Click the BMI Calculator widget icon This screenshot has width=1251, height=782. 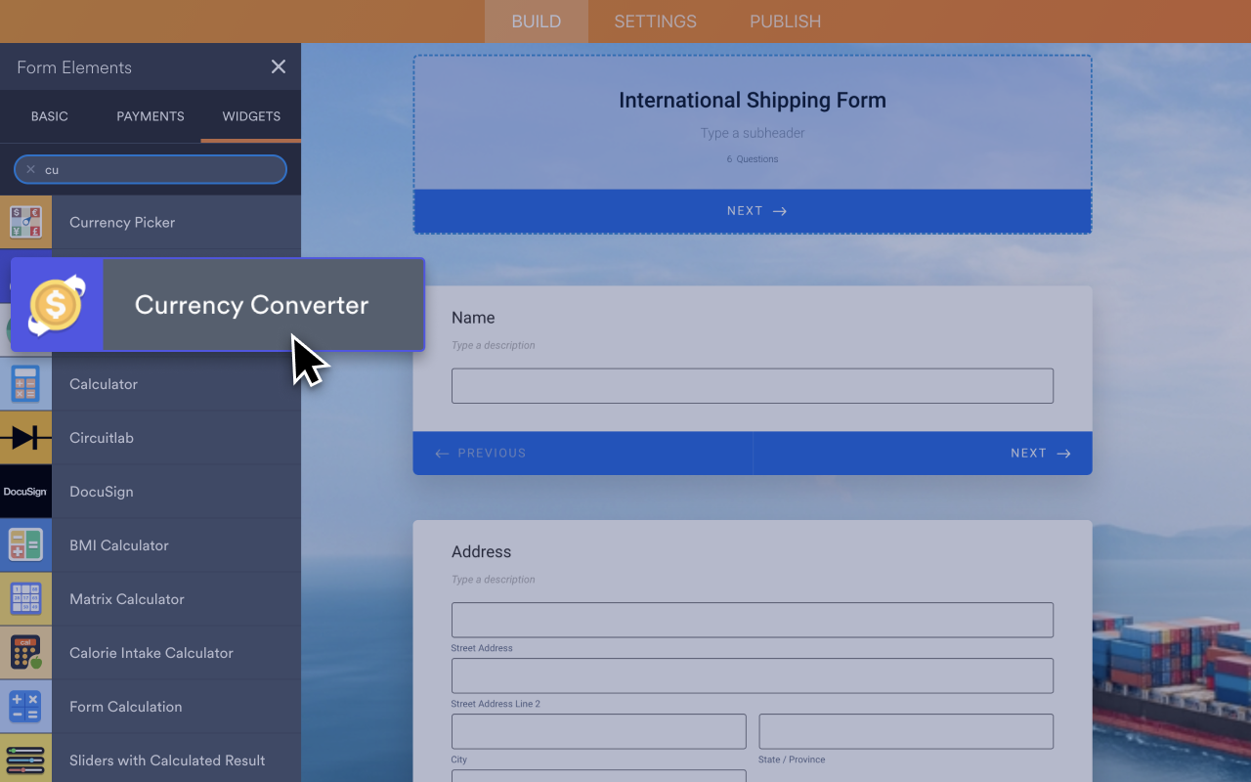click(x=25, y=544)
